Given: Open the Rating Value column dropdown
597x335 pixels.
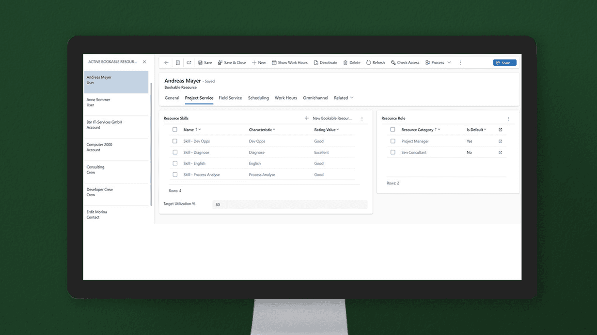Looking at the screenshot, I should coord(338,130).
